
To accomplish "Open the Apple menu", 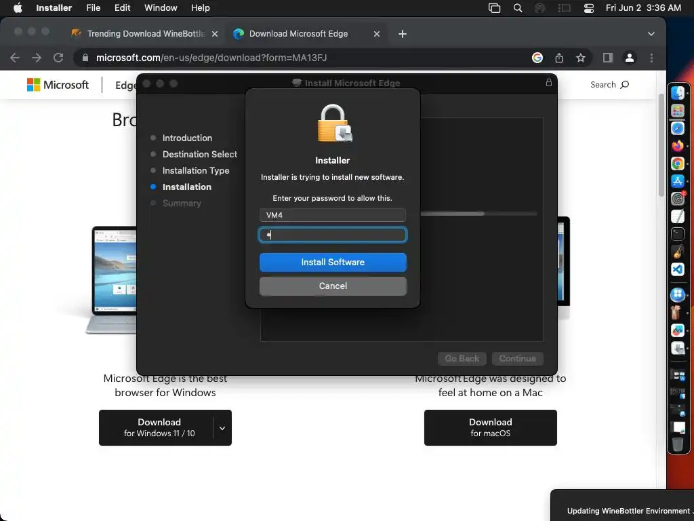I will point(18,8).
